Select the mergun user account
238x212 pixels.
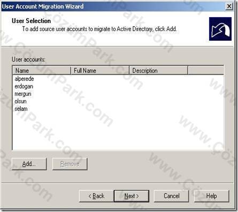23,94
